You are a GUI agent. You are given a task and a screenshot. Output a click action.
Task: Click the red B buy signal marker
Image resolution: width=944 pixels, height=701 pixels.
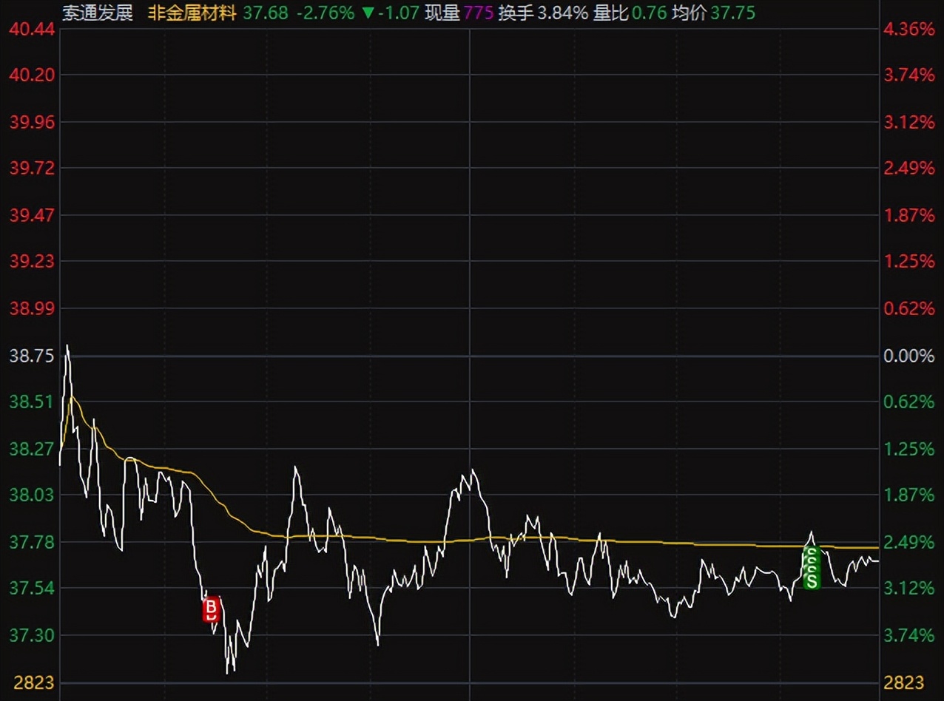(212, 609)
